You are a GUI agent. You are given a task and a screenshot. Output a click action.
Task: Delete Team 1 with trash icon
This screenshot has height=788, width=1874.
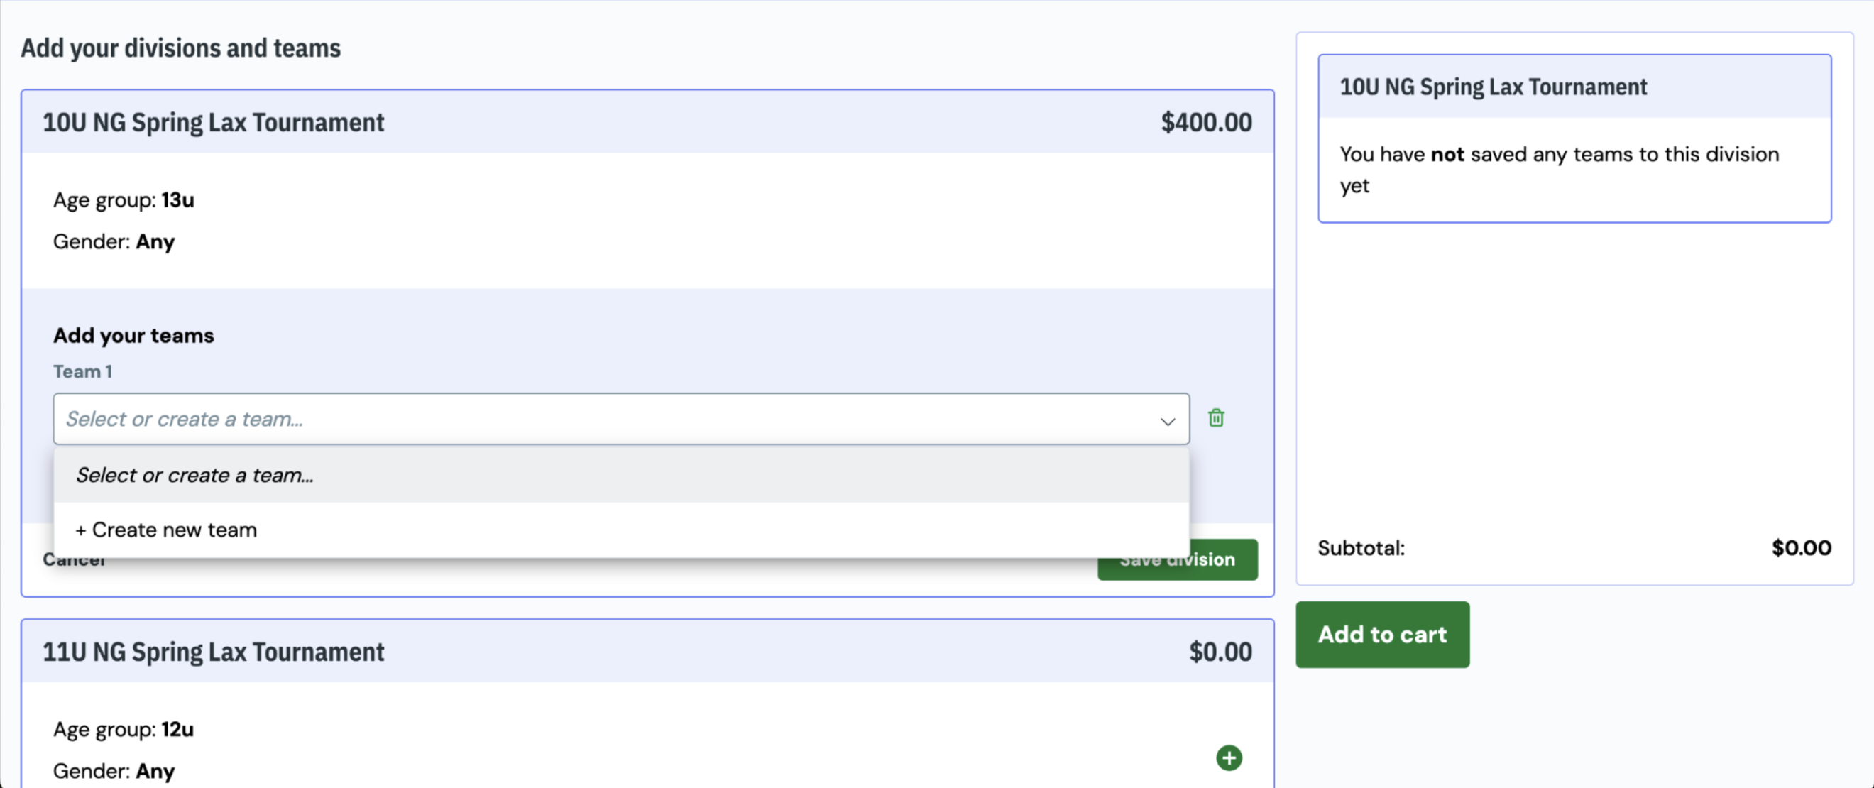(1216, 417)
